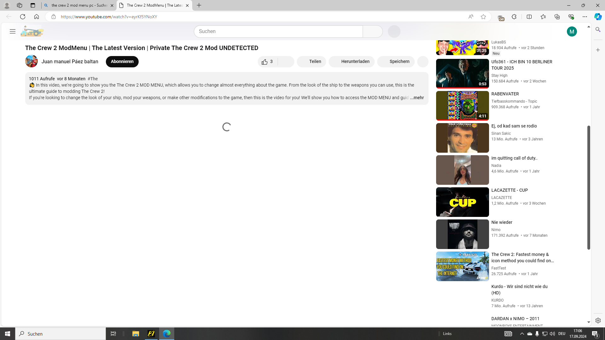Image resolution: width=605 pixels, height=340 pixels.
Task: Show hidden system tray icons chevron
Action: click(522, 334)
